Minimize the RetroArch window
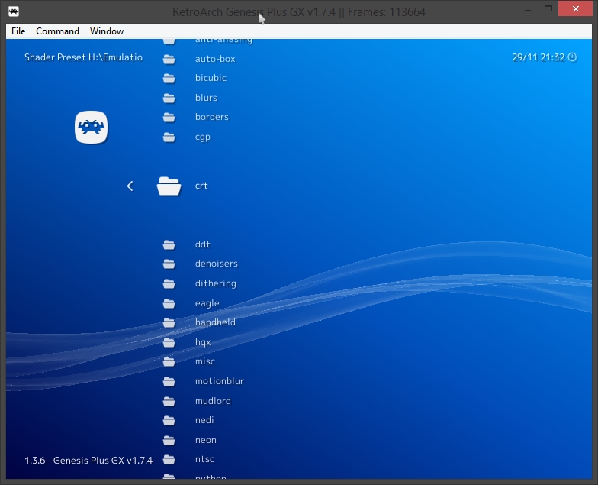The height and width of the screenshot is (485, 598). 528,9
